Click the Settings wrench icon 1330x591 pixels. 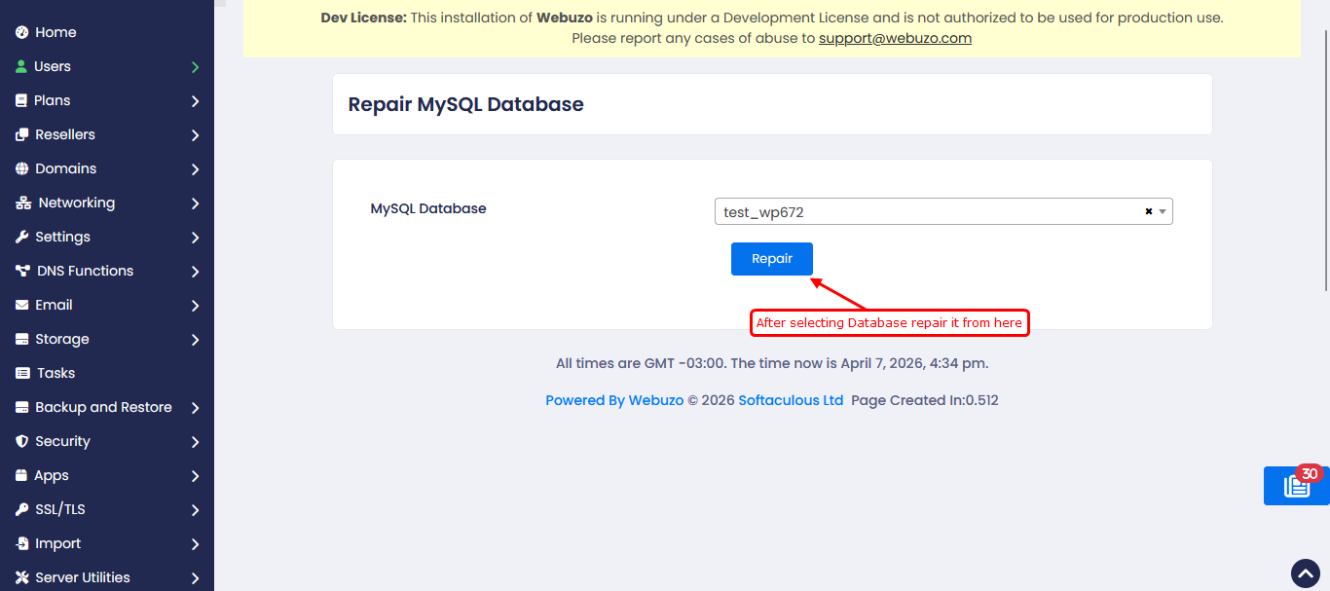[x=21, y=237]
